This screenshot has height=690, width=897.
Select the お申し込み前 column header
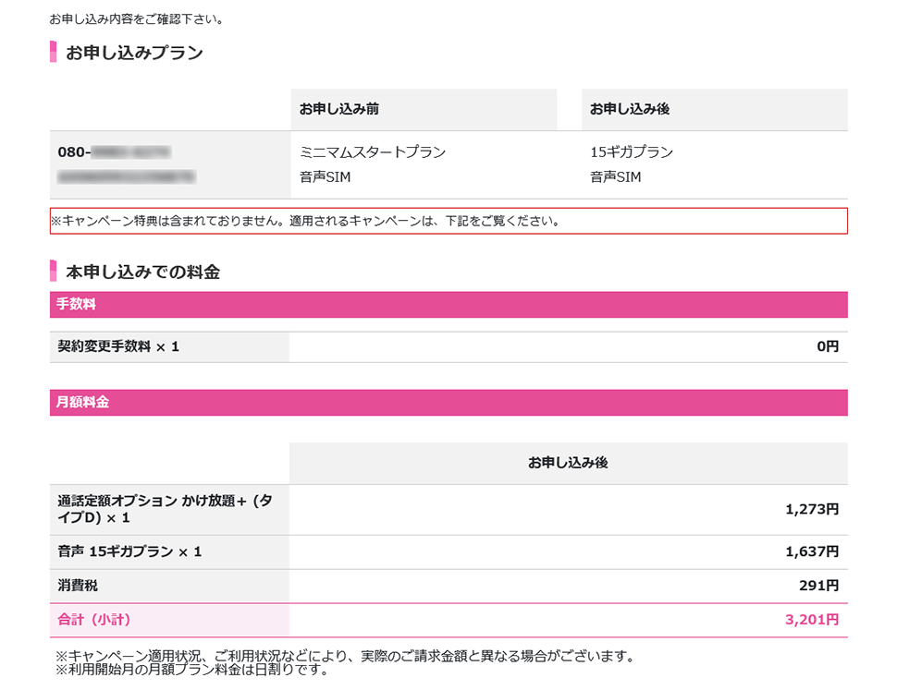[x=338, y=109]
